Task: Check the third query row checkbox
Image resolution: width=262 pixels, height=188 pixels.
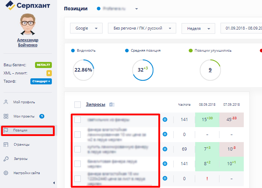Action: coord(78,149)
